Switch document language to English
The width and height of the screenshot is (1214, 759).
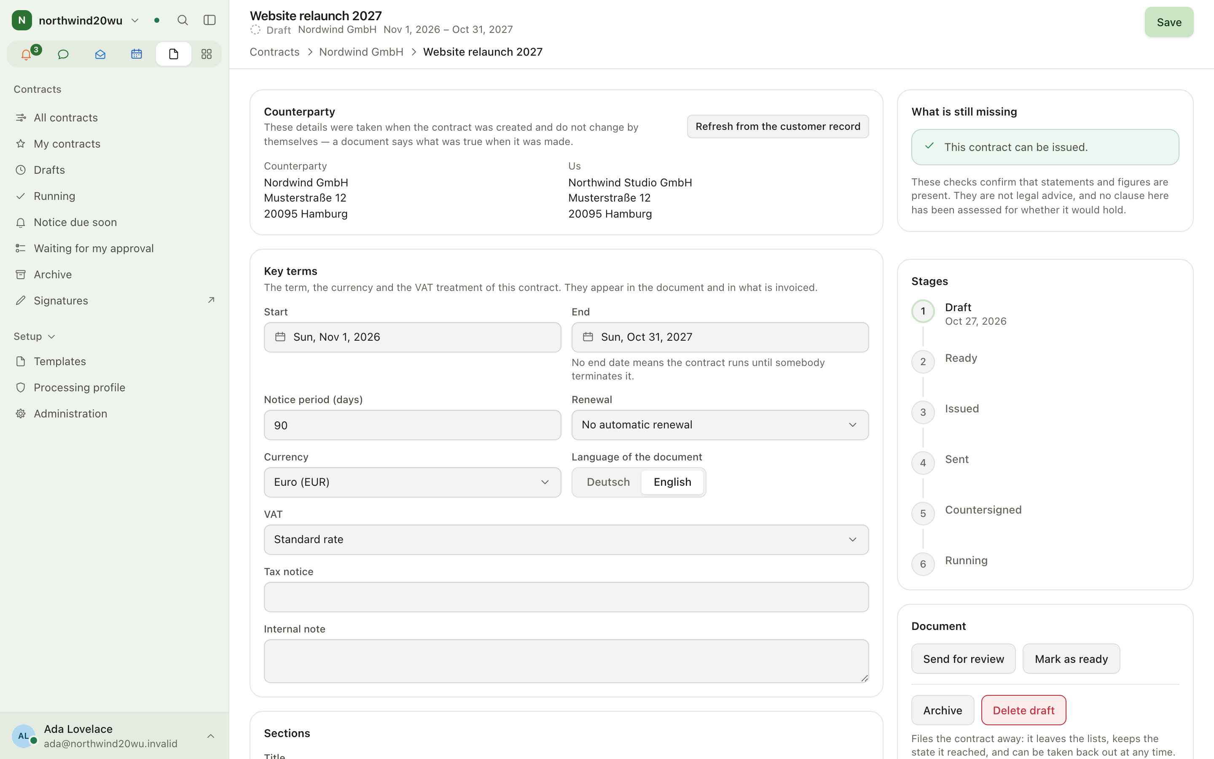click(x=672, y=482)
